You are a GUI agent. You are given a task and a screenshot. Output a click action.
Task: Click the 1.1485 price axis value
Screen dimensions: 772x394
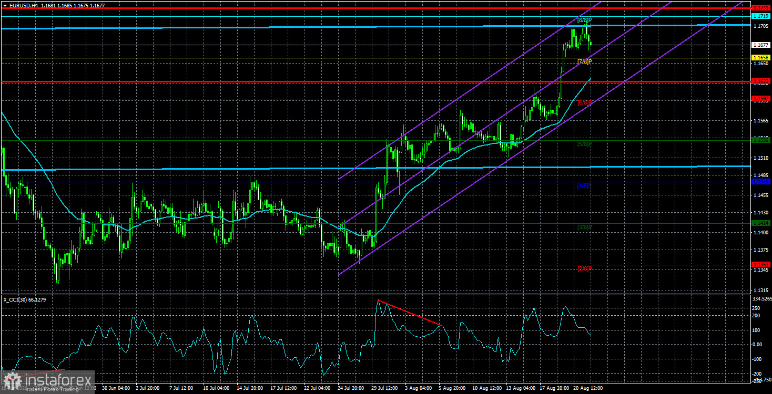click(761, 175)
